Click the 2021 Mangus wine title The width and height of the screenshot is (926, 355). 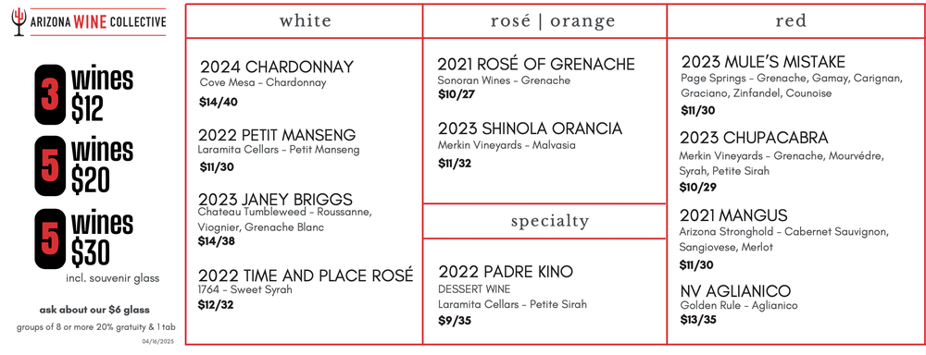point(733,214)
